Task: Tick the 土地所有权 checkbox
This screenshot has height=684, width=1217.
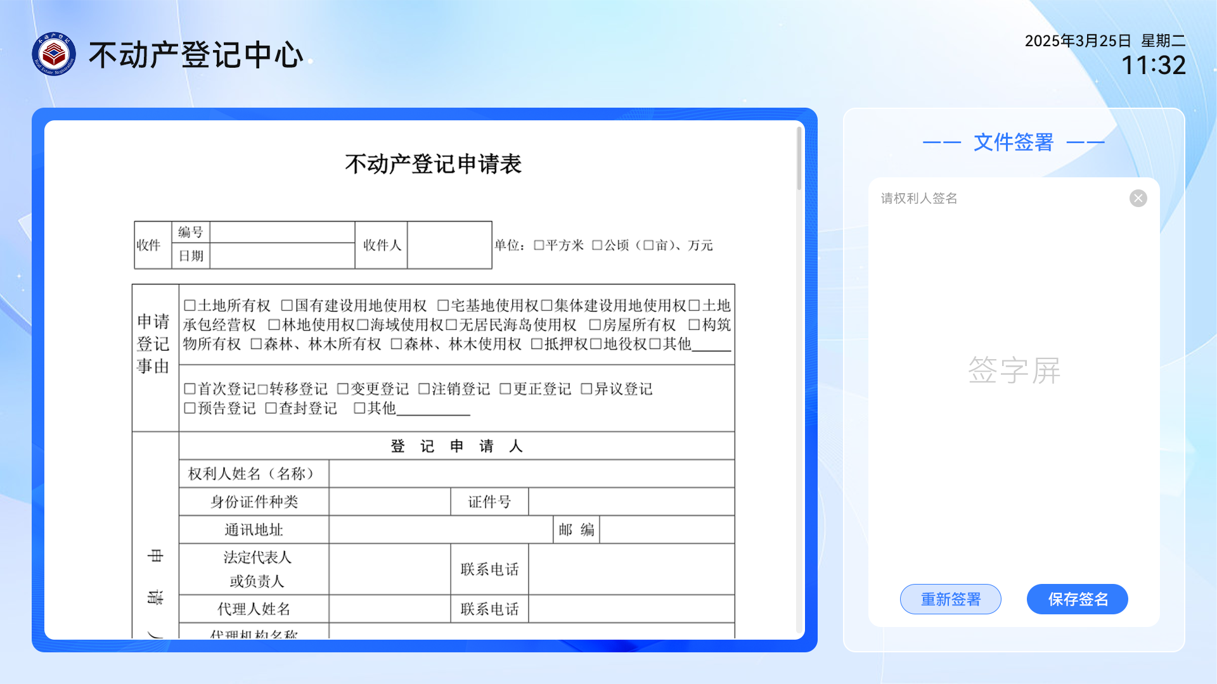Action: [x=190, y=305]
